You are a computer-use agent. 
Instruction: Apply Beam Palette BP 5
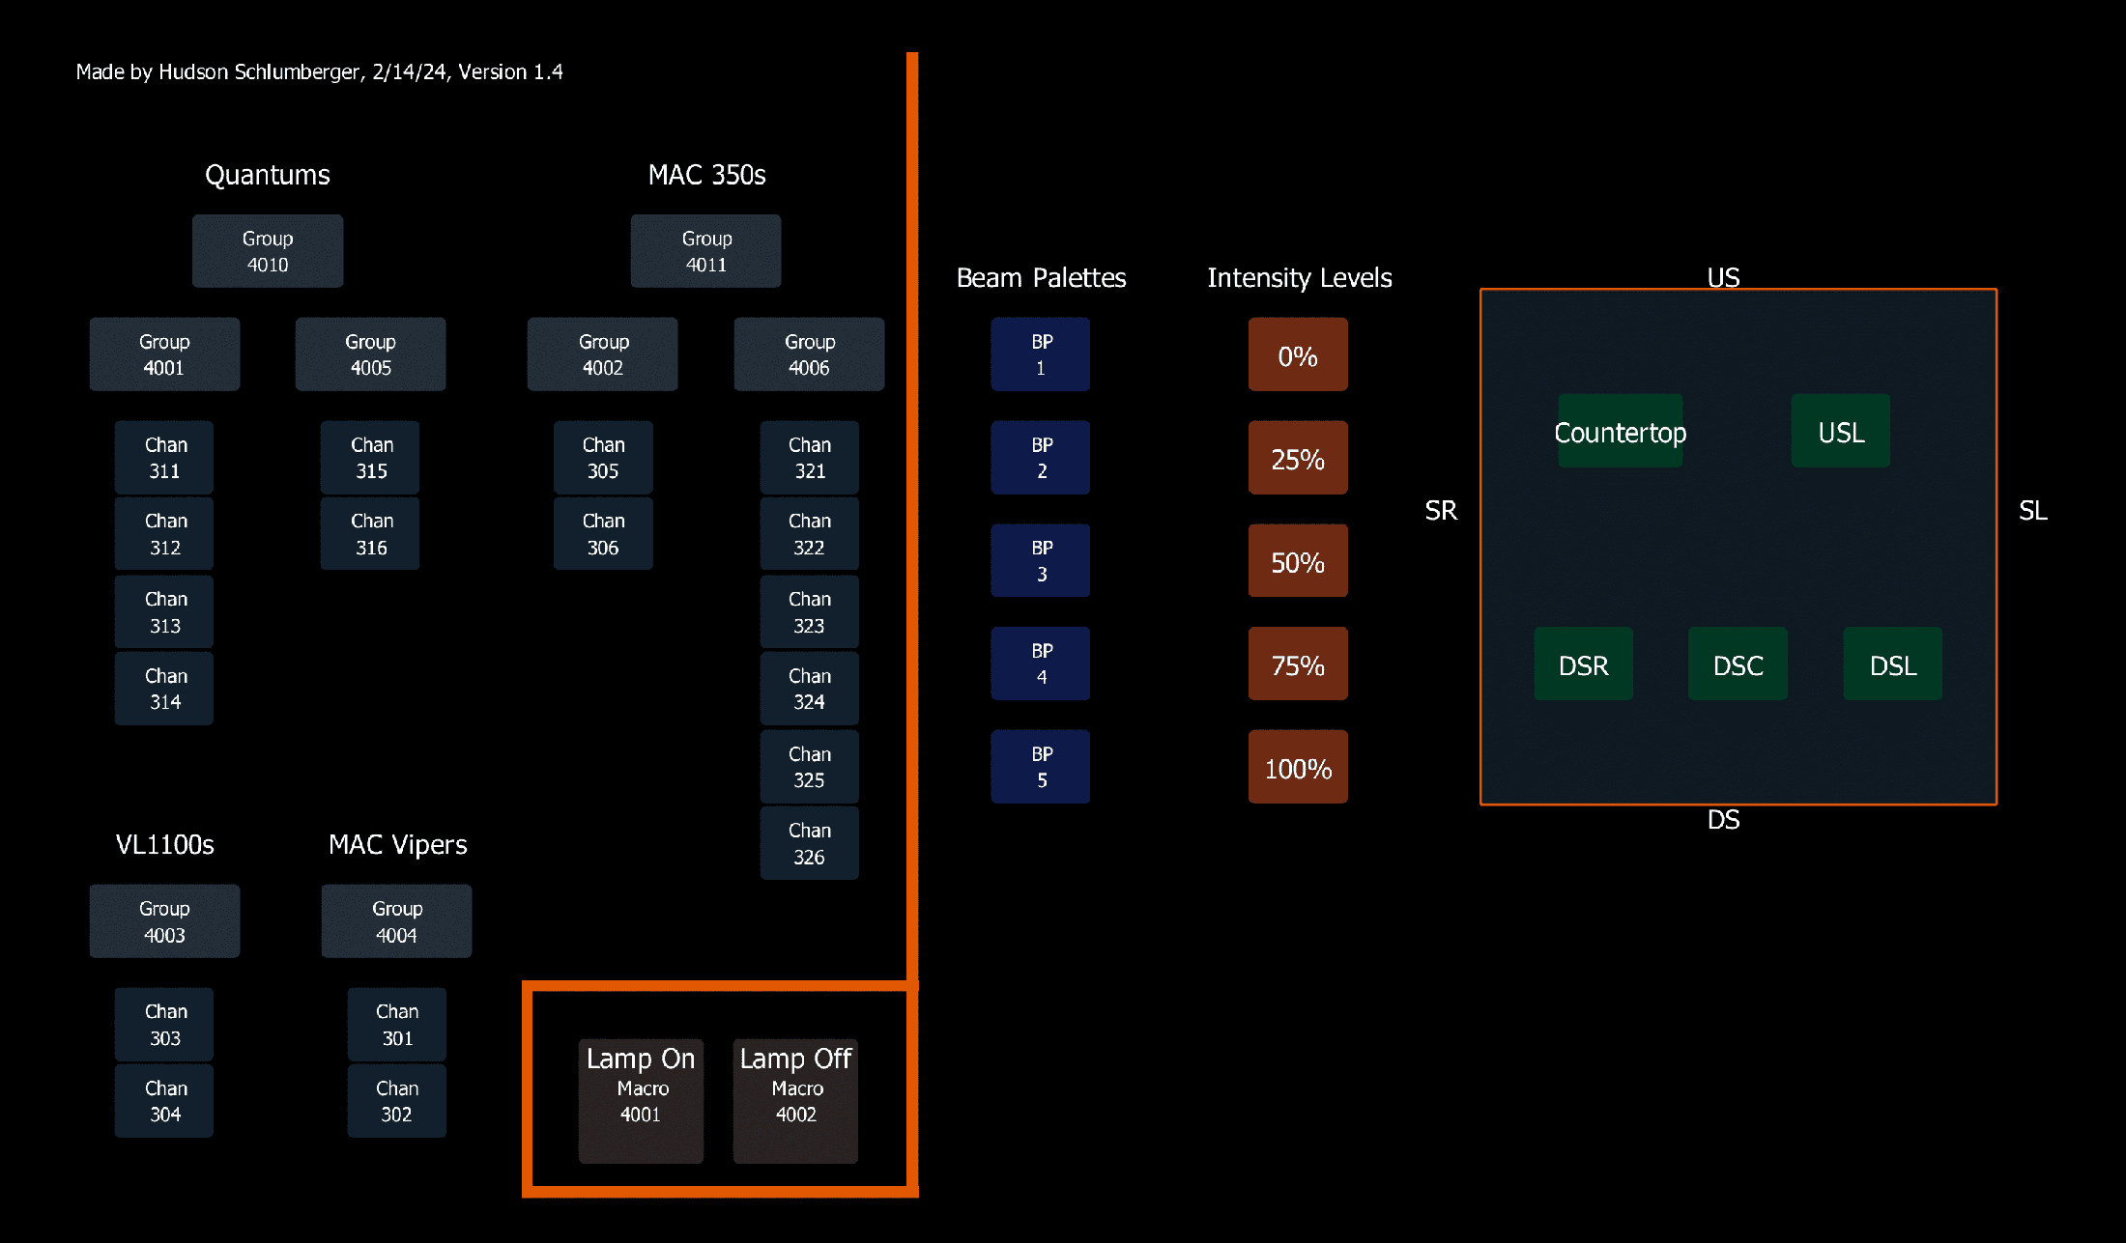pyautogui.click(x=1041, y=767)
